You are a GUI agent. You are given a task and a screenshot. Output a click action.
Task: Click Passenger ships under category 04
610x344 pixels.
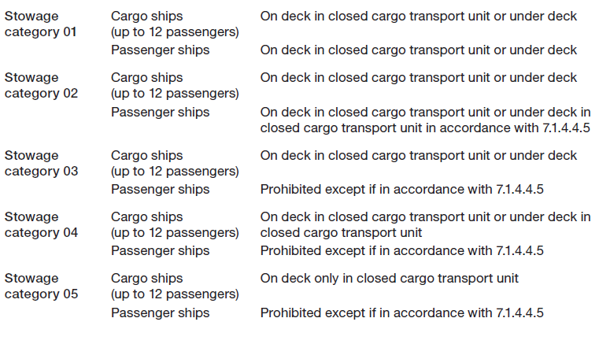160,251
